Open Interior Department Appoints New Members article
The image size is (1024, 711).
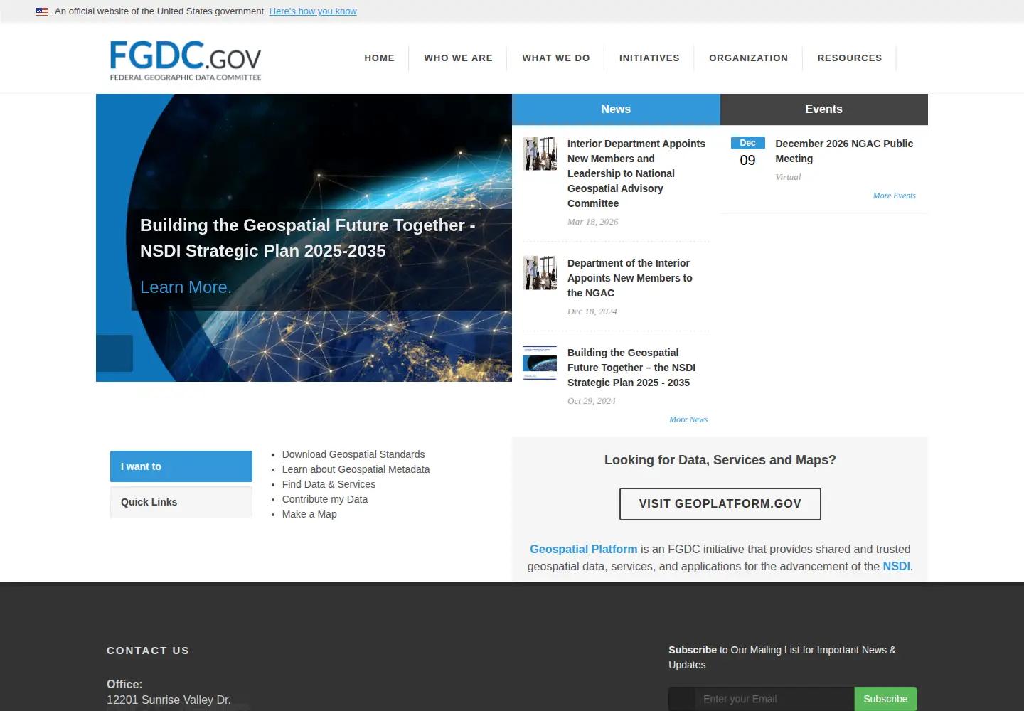[x=636, y=173]
